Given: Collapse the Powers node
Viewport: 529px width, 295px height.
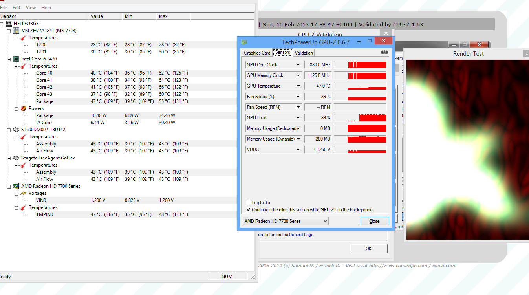Looking at the screenshot, I should (x=16, y=108).
